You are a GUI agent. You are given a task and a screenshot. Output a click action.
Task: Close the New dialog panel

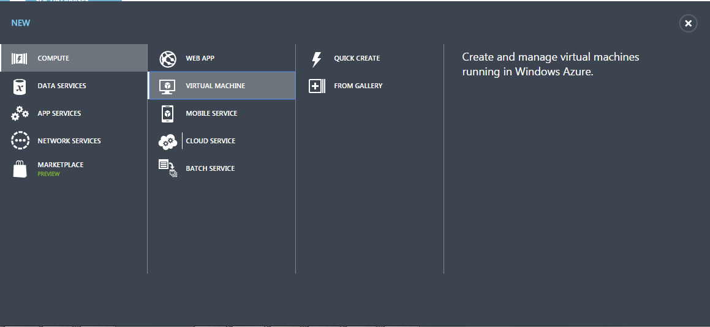pyautogui.click(x=688, y=23)
